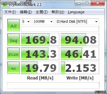This screenshot has width=107, height=94.
Task: Open the 文件(F) menu
Action: (10, 12)
